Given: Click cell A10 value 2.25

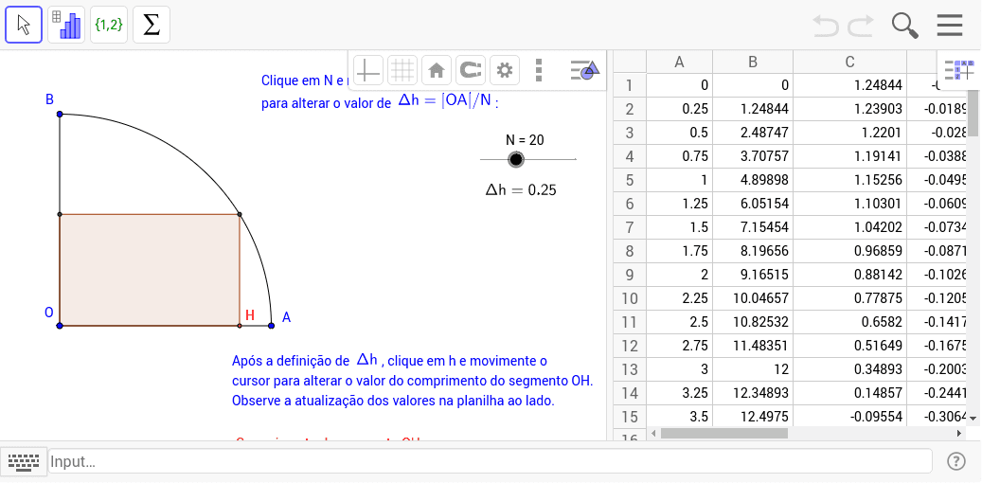Looking at the screenshot, I should [680, 299].
